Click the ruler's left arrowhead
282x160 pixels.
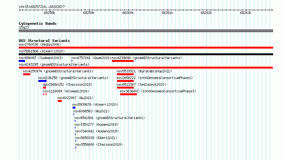tap(20, 10)
